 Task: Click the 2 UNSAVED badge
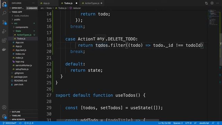click(32, 8)
